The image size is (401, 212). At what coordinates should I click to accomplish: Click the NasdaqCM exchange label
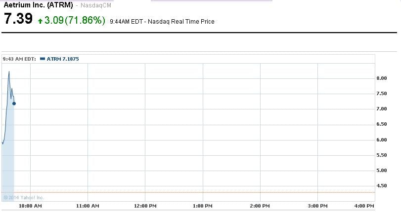coord(95,5)
